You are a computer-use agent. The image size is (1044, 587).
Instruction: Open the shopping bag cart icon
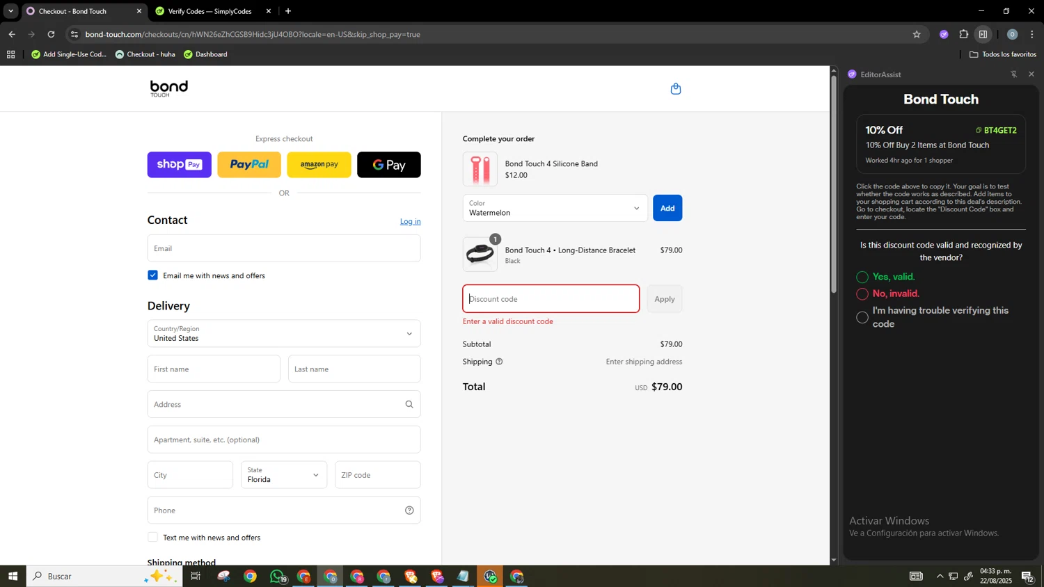click(675, 88)
